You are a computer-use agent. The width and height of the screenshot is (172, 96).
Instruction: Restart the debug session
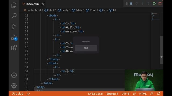pyautogui.click(x=154, y=3)
